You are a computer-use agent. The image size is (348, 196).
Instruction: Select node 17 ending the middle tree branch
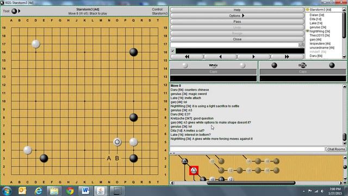point(276,170)
